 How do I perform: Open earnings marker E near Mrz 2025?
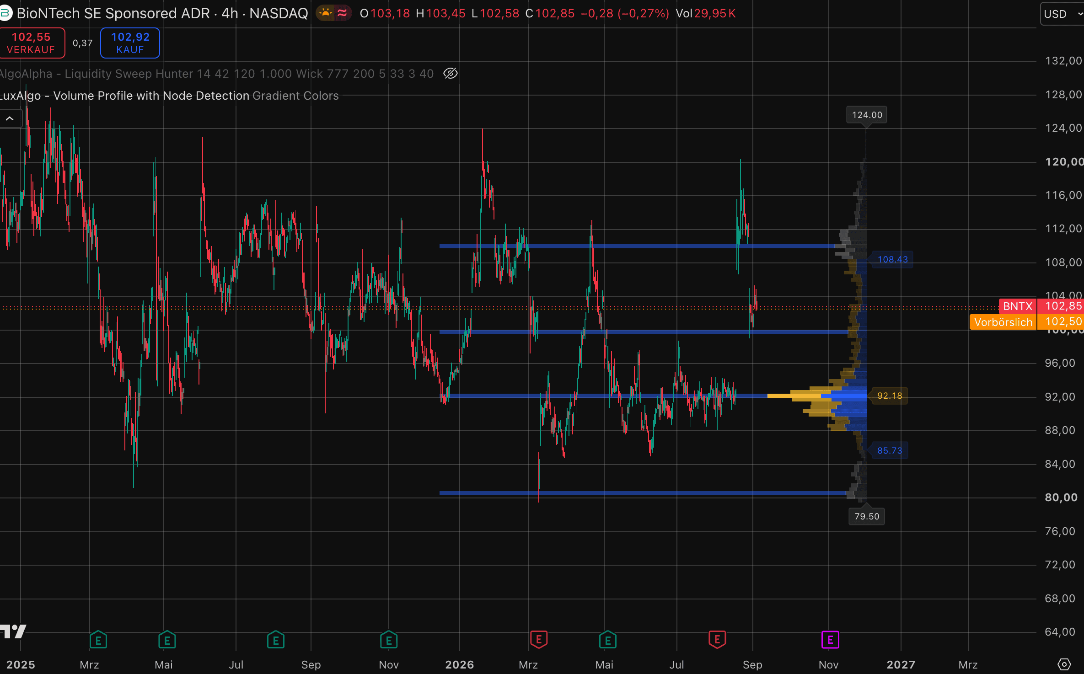coord(98,640)
